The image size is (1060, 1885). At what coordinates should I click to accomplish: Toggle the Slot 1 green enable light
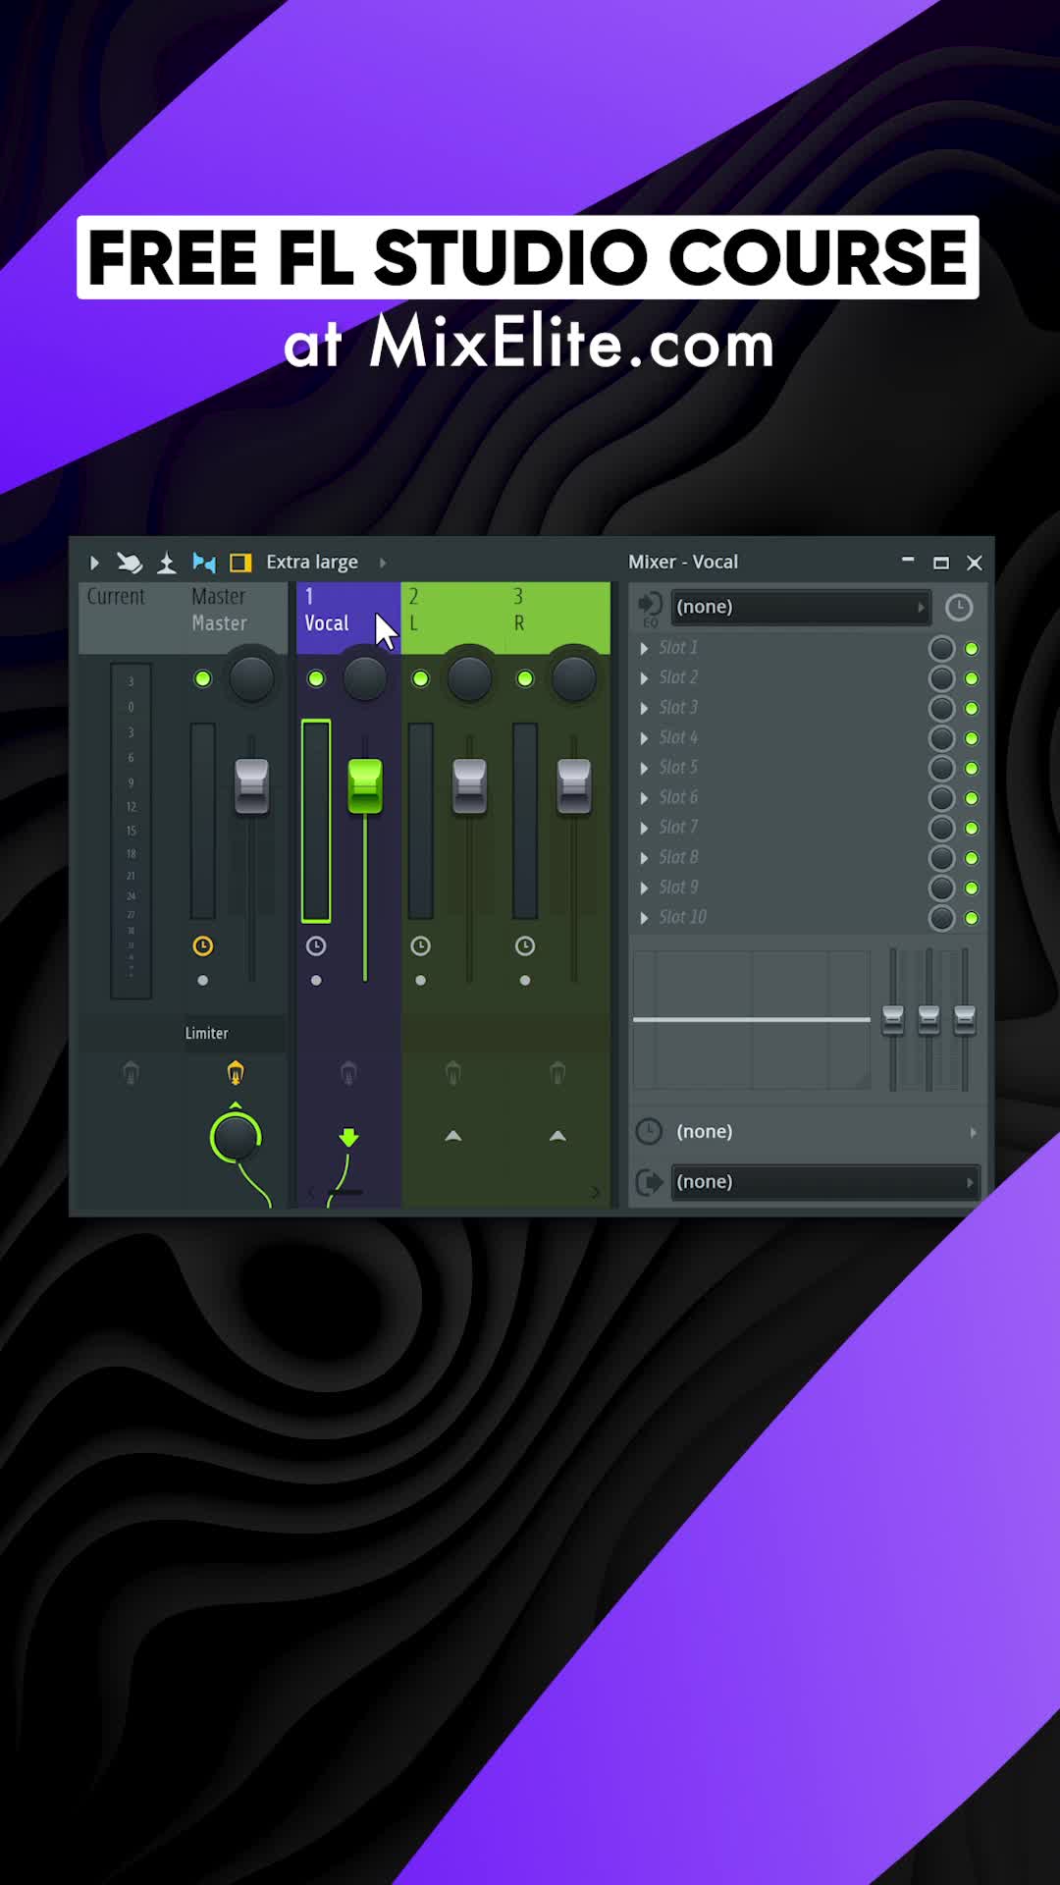(x=972, y=649)
